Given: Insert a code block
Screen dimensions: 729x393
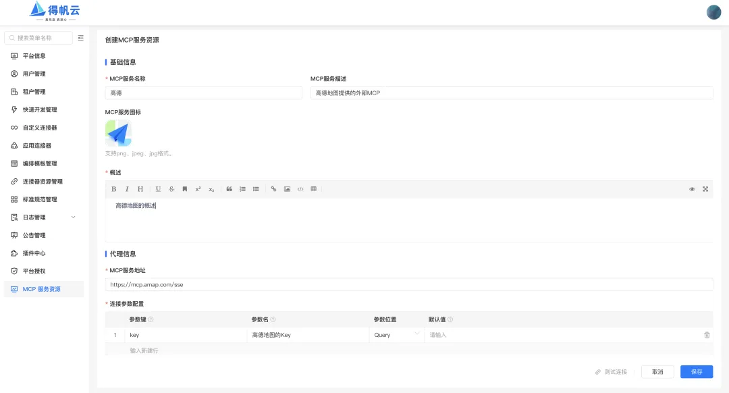Looking at the screenshot, I should [x=300, y=189].
